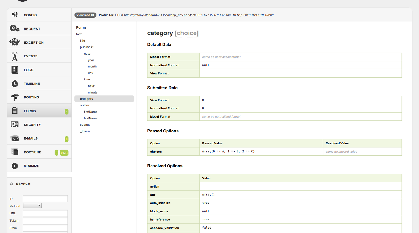Image resolution: width=419 pixels, height=233 pixels.
Task: Open the ROUTING panel
Action: [x=39, y=97]
